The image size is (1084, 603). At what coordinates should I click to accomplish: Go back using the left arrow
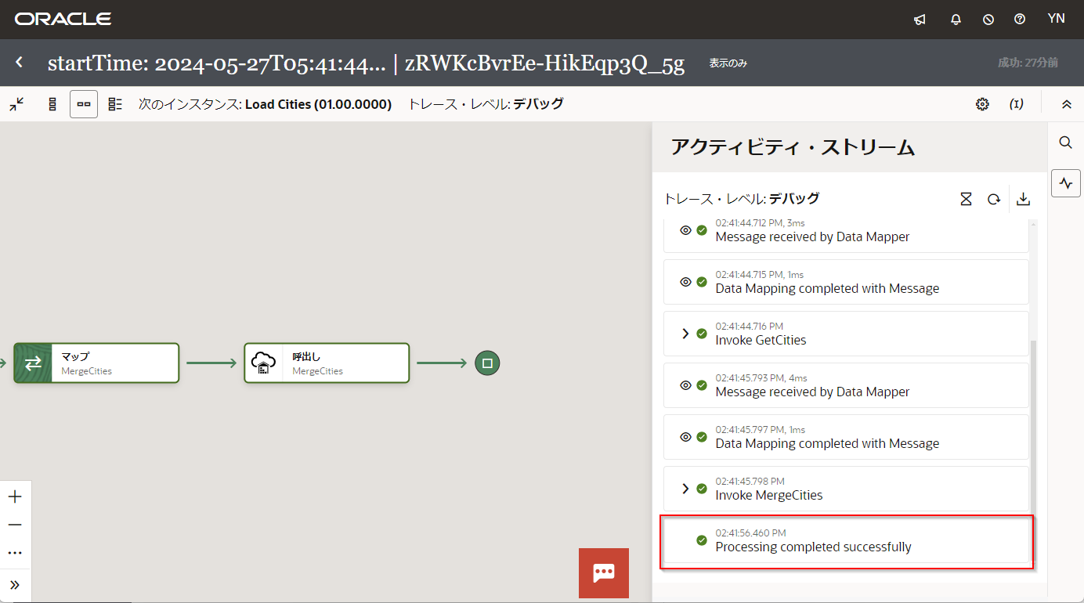tap(20, 63)
